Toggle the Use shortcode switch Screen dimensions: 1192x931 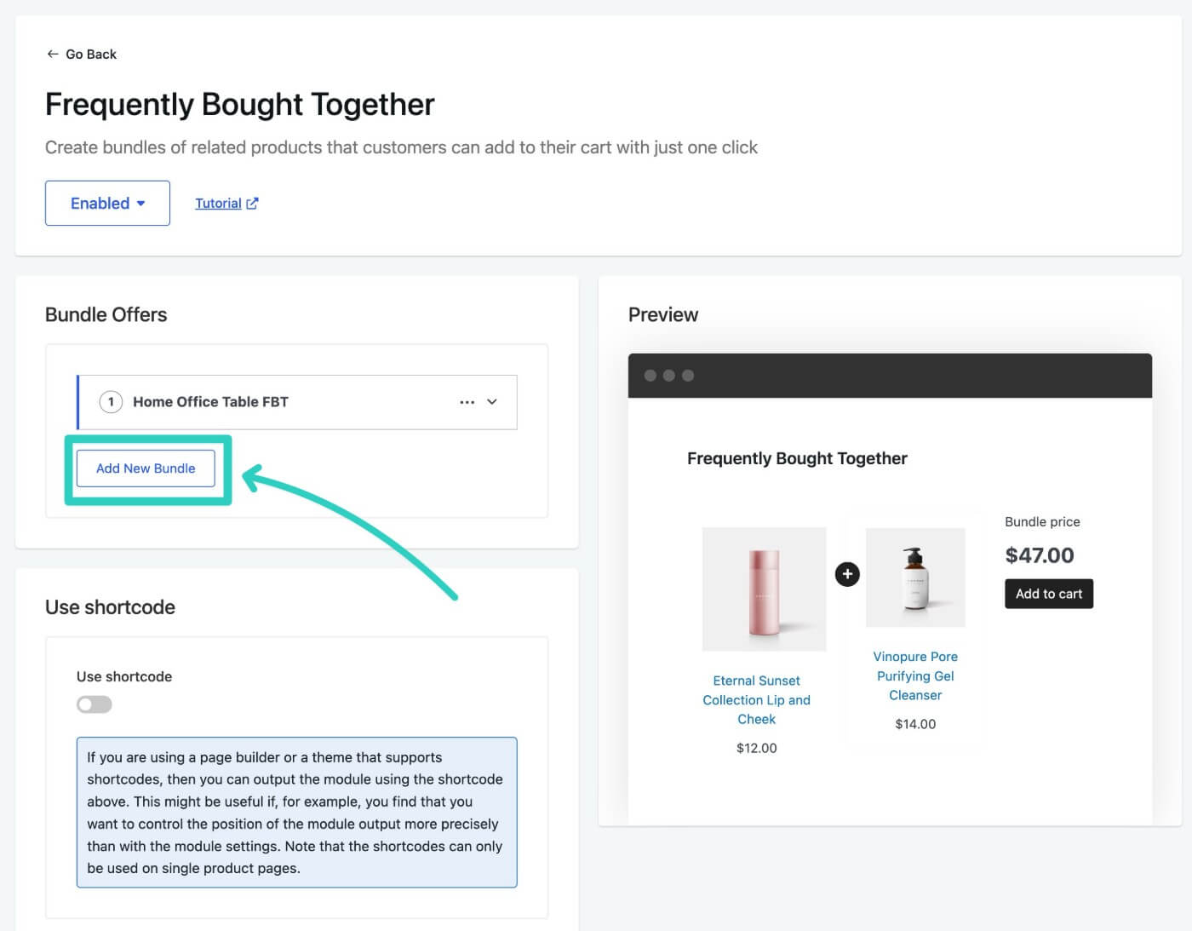point(94,704)
